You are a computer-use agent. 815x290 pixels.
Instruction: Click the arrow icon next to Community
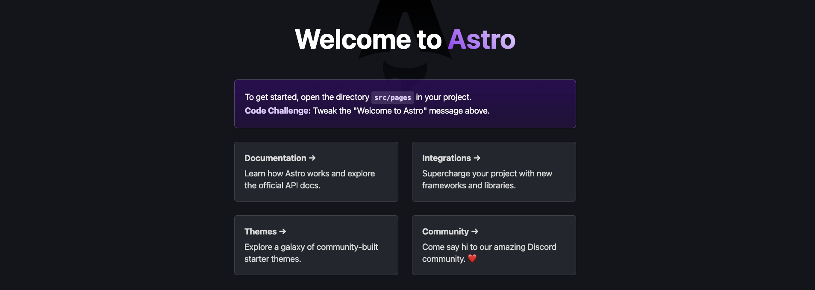475,231
